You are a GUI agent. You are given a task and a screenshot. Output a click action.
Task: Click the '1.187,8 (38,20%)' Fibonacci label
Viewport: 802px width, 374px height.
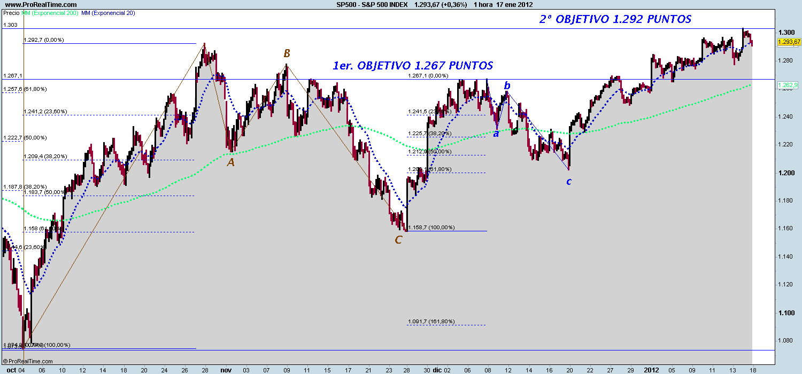[x=25, y=186]
